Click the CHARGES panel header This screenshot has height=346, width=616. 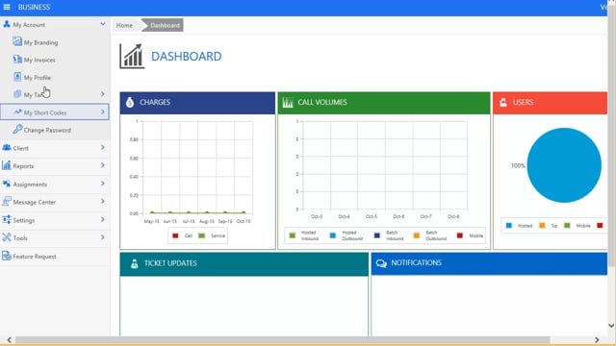click(x=197, y=103)
